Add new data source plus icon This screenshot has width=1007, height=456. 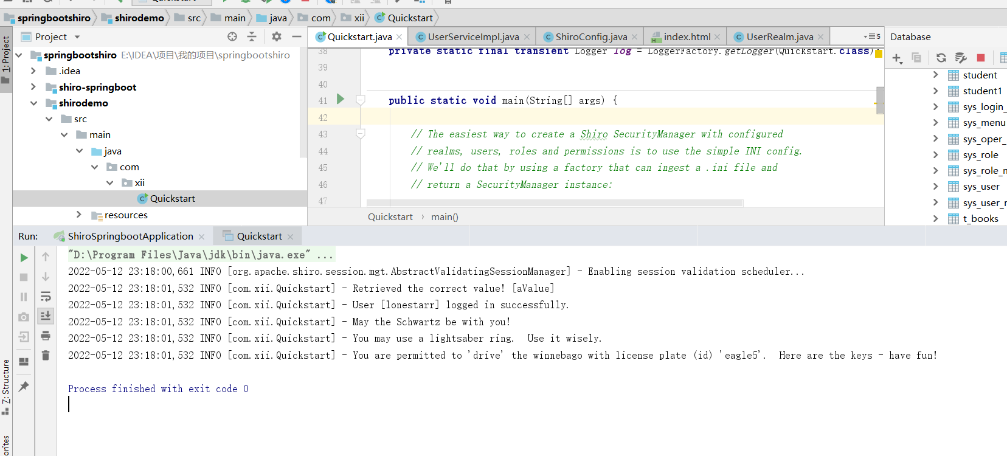point(897,58)
